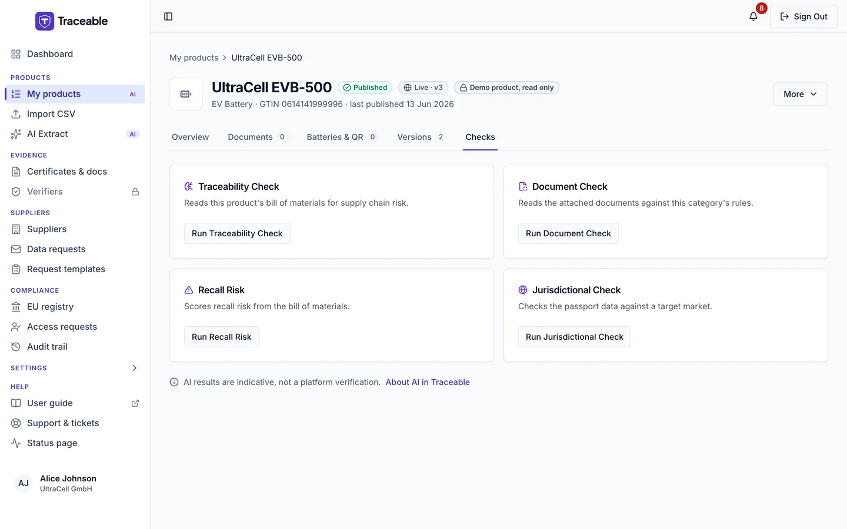The width and height of the screenshot is (847, 529).
Task: Click the AI results info icon
Action: 174,382
